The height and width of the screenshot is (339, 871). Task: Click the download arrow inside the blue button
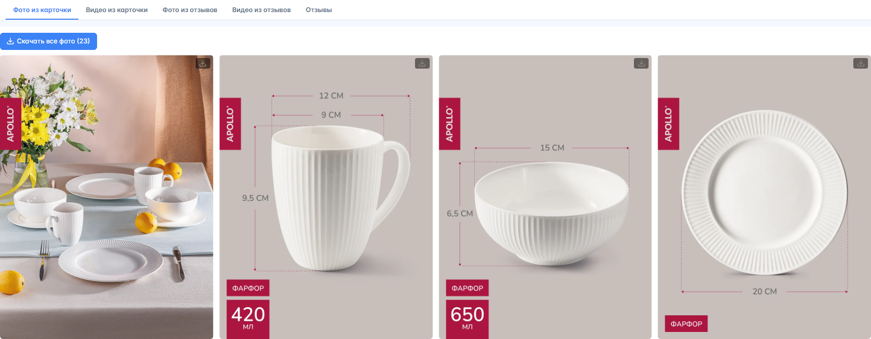(x=10, y=41)
